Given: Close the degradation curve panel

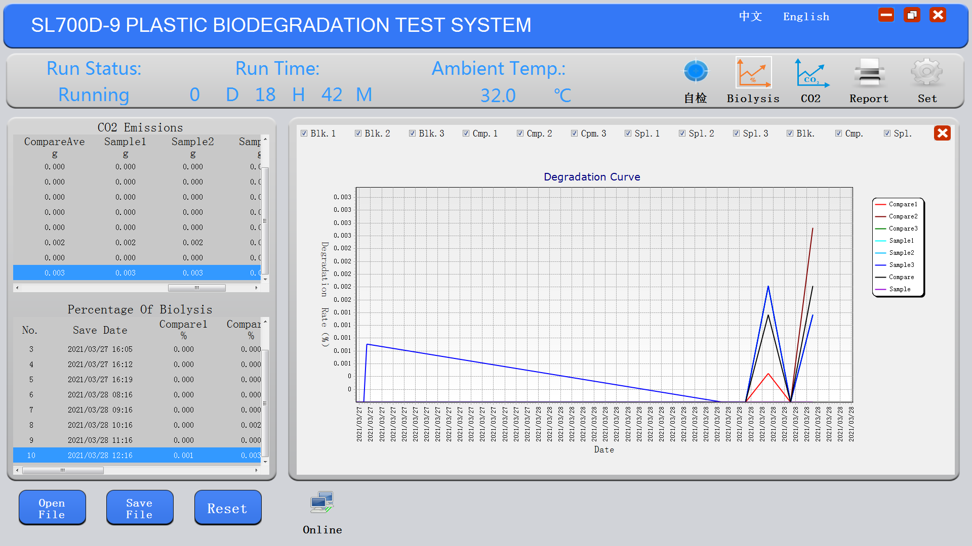Looking at the screenshot, I should click(x=942, y=133).
